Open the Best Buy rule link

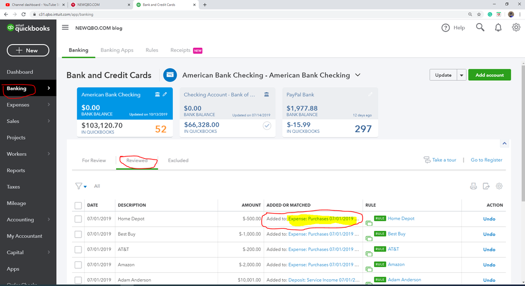point(396,234)
